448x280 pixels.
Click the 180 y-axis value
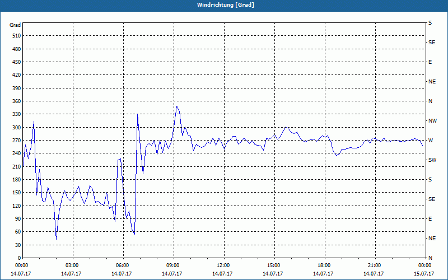point(17,180)
